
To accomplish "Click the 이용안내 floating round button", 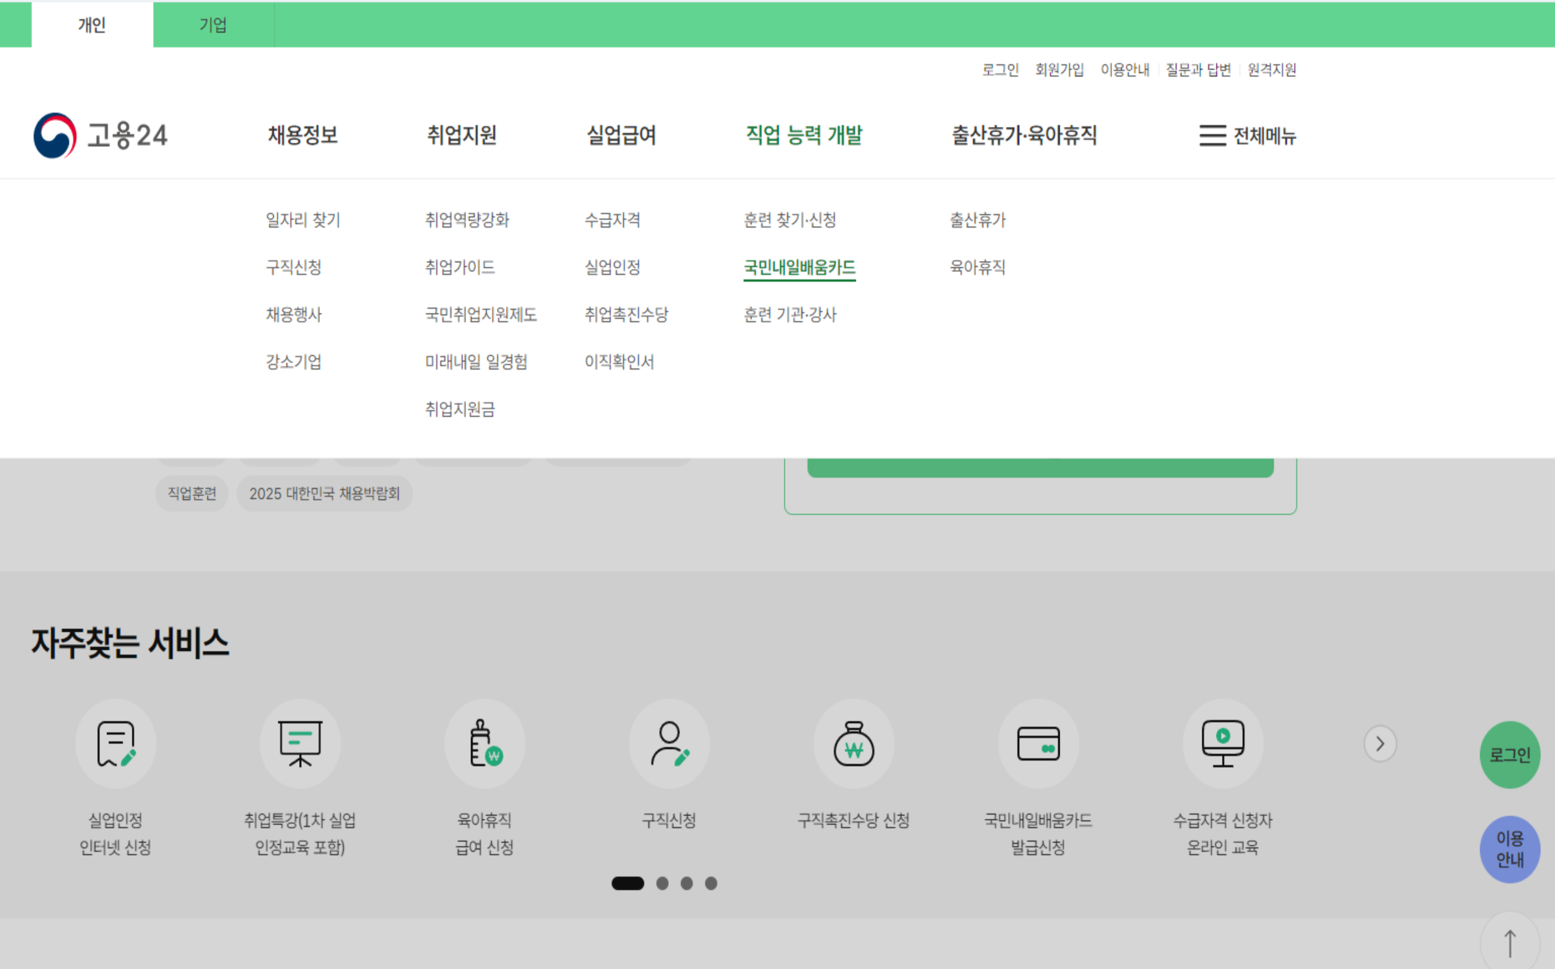I will [1509, 848].
